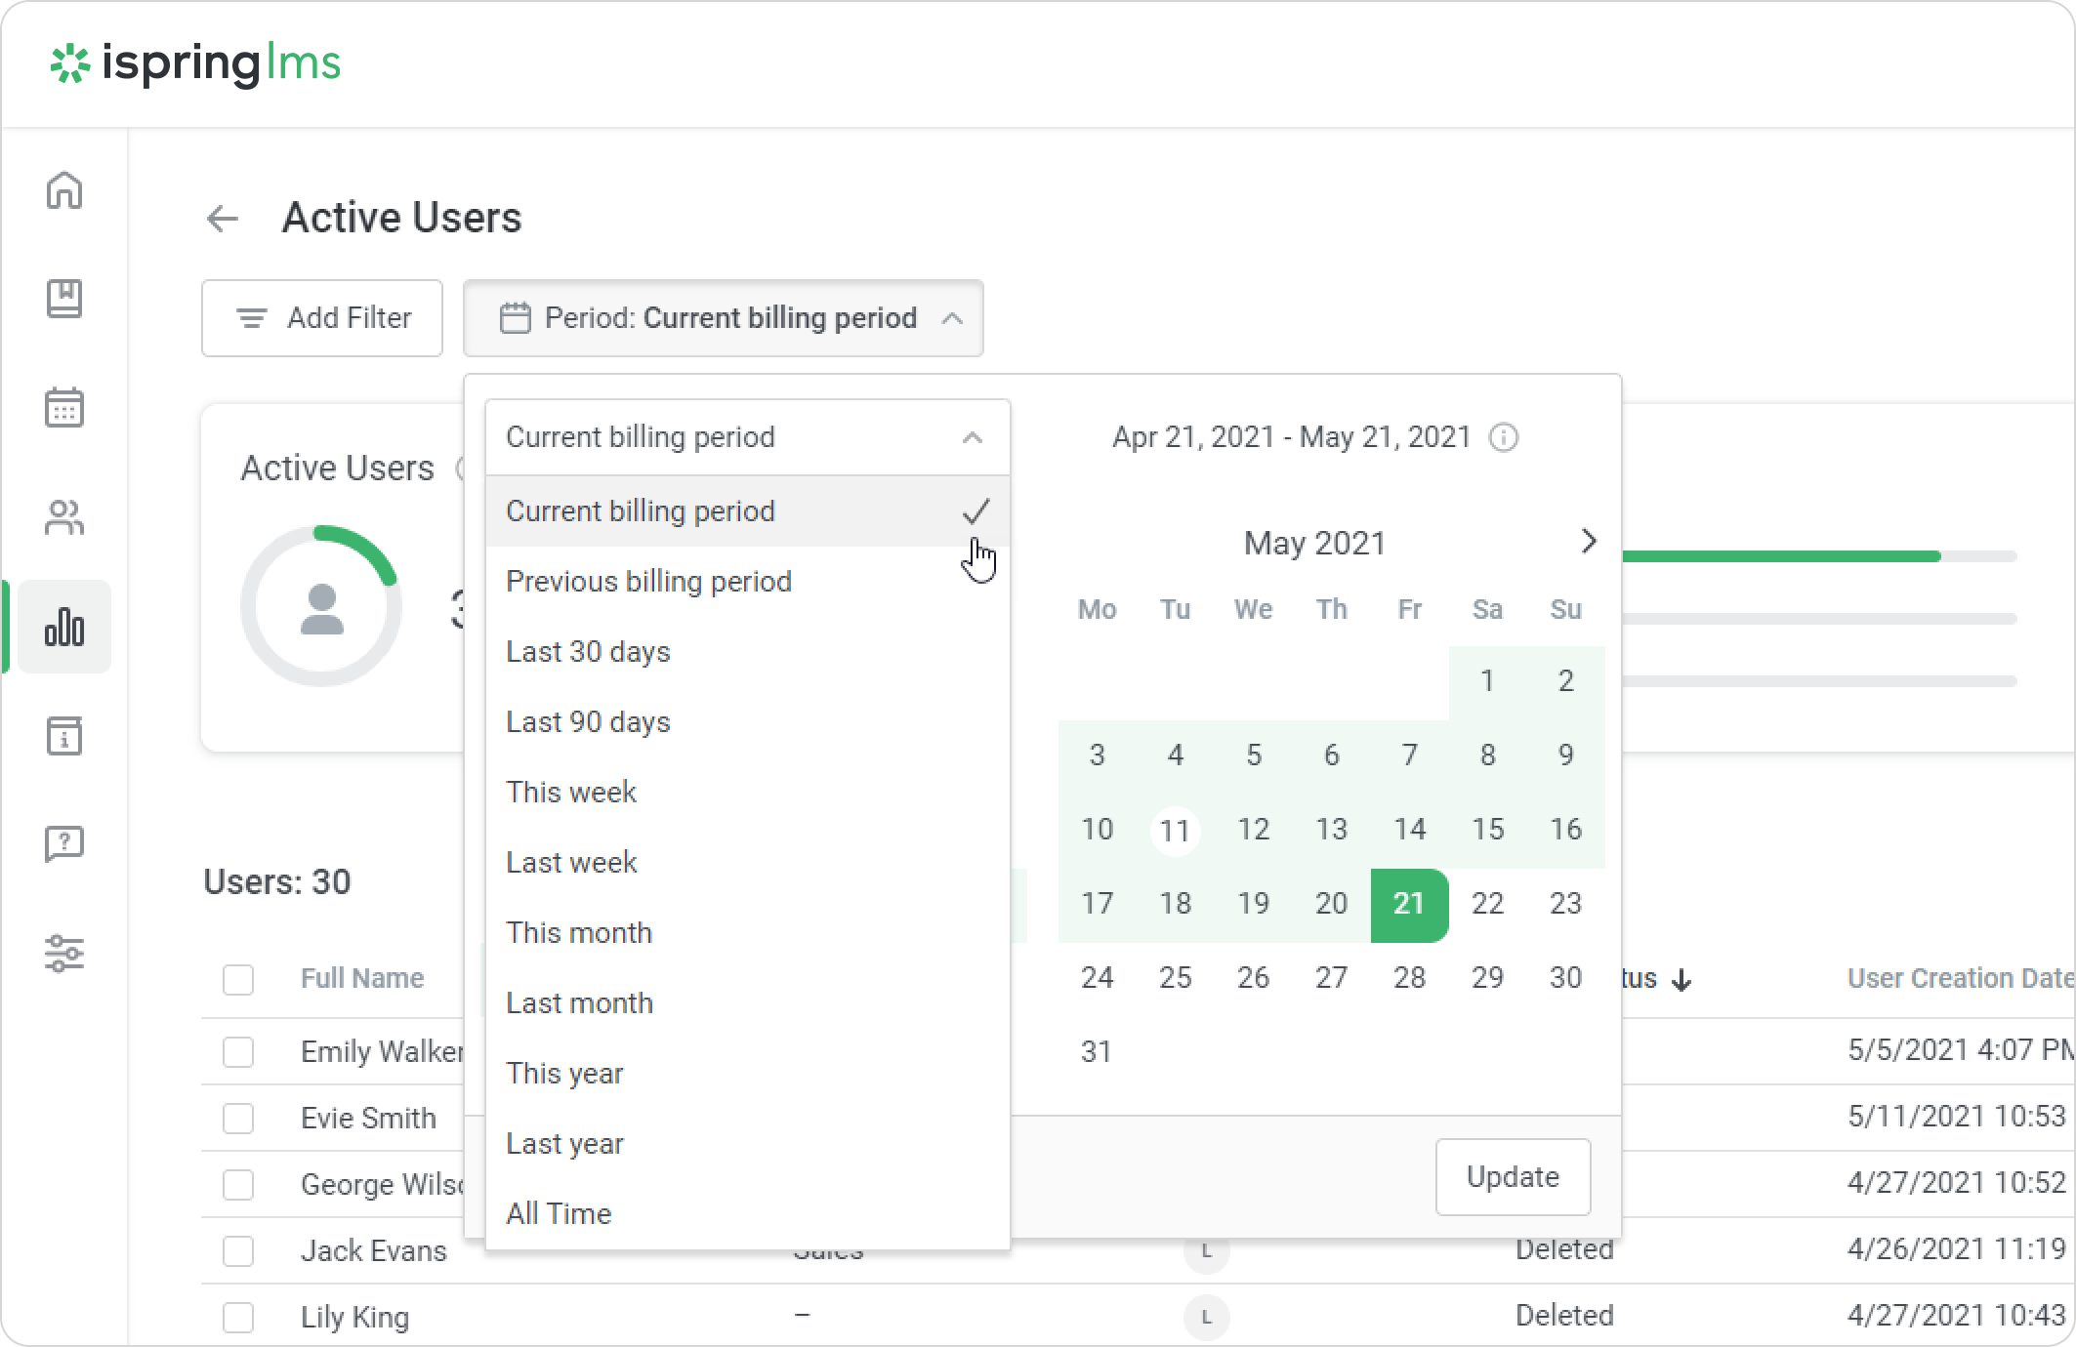Go to next month in calendar
Viewport: 2076px width, 1347px height.
pyautogui.click(x=1588, y=542)
